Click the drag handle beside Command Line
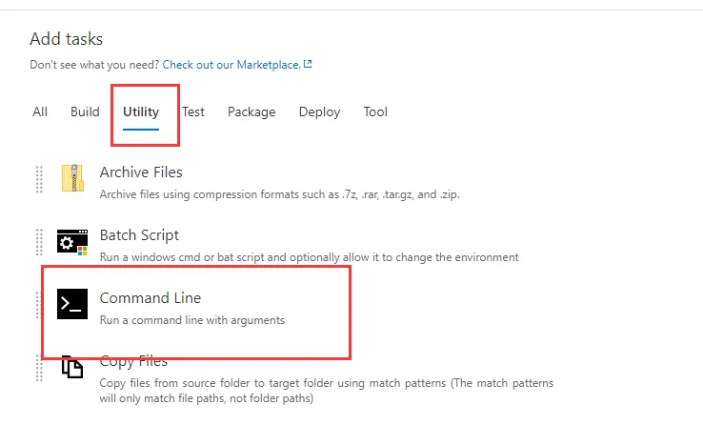The height and width of the screenshot is (425, 703). pos(40,305)
